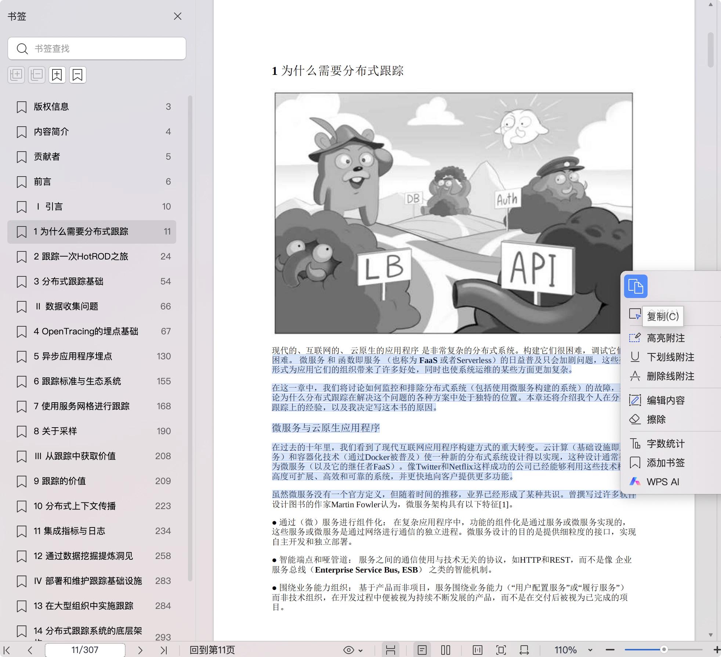The height and width of the screenshot is (657, 721).
Task: Open the 内容简介 bookmark
Action: [92, 132]
